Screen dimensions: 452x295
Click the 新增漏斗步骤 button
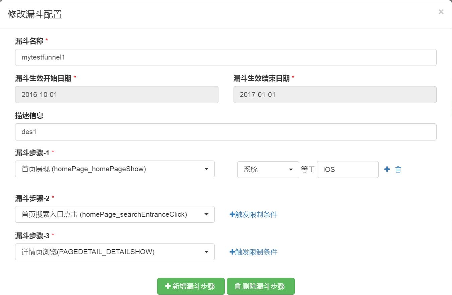coord(191,286)
